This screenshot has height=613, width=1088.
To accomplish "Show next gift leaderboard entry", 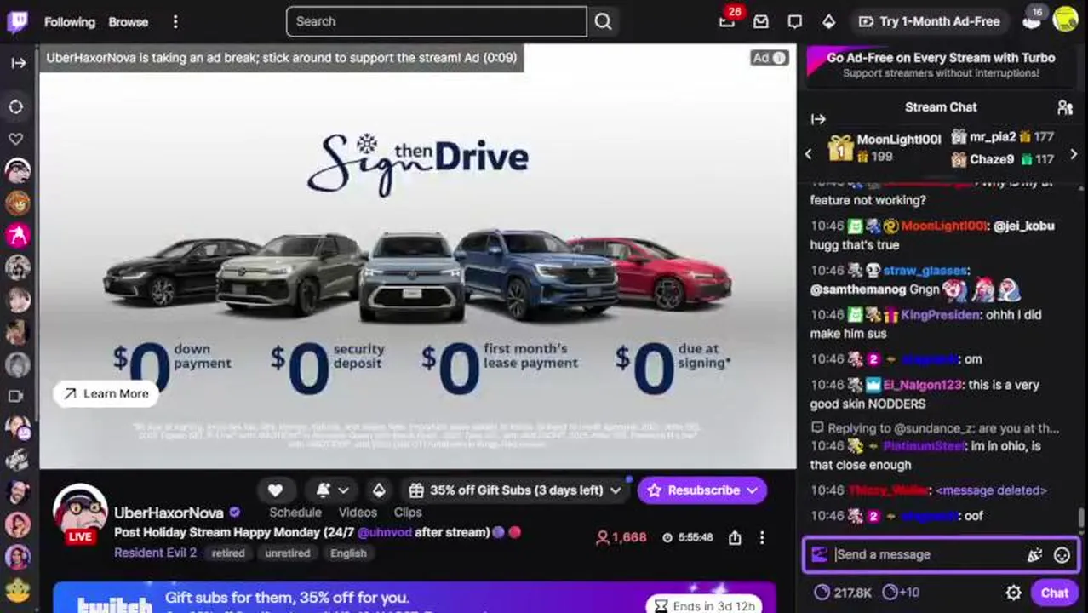I will 1074,154.
